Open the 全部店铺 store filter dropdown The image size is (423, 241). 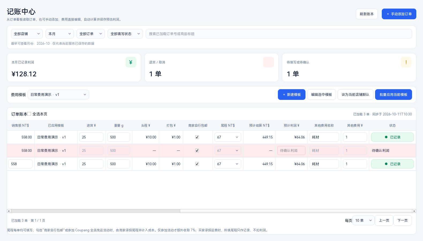pyautogui.click(x=27, y=34)
